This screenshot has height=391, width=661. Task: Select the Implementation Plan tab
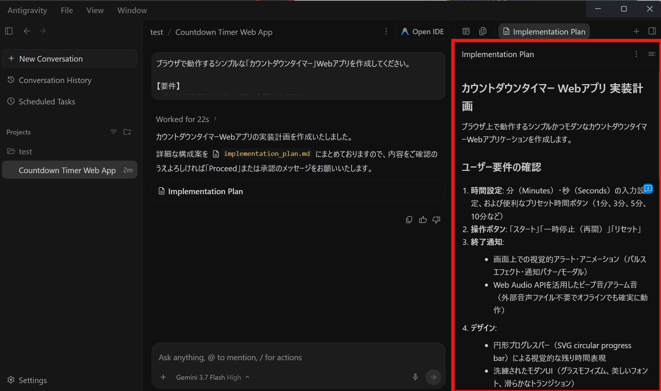coord(544,32)
